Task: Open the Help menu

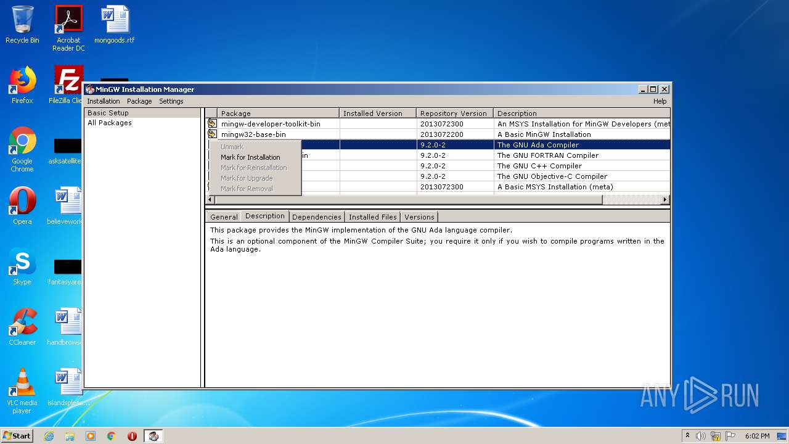Action: [x=660, y=101]
